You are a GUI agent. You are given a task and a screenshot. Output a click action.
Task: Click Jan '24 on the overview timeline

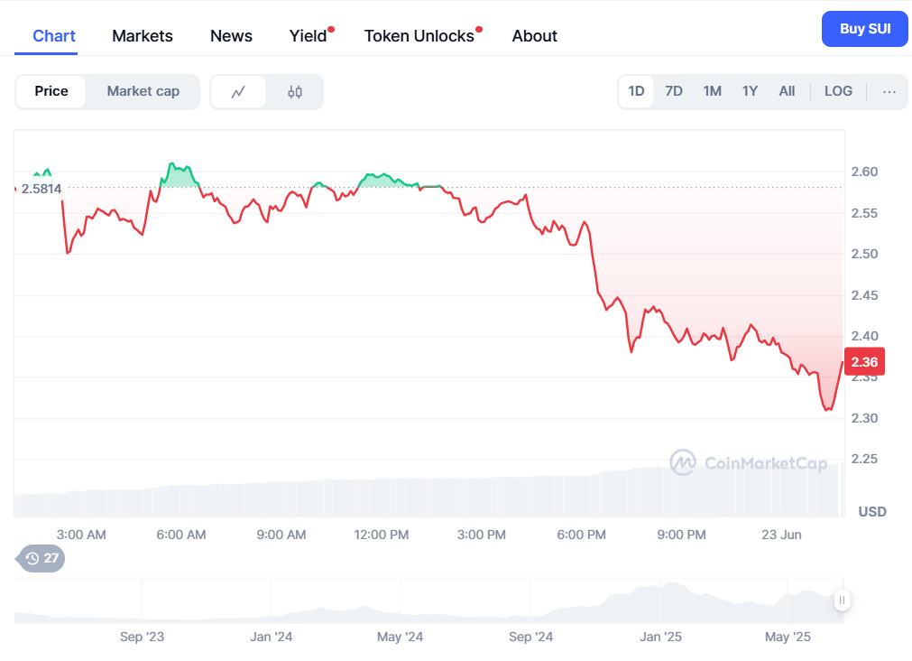(271, 637)
